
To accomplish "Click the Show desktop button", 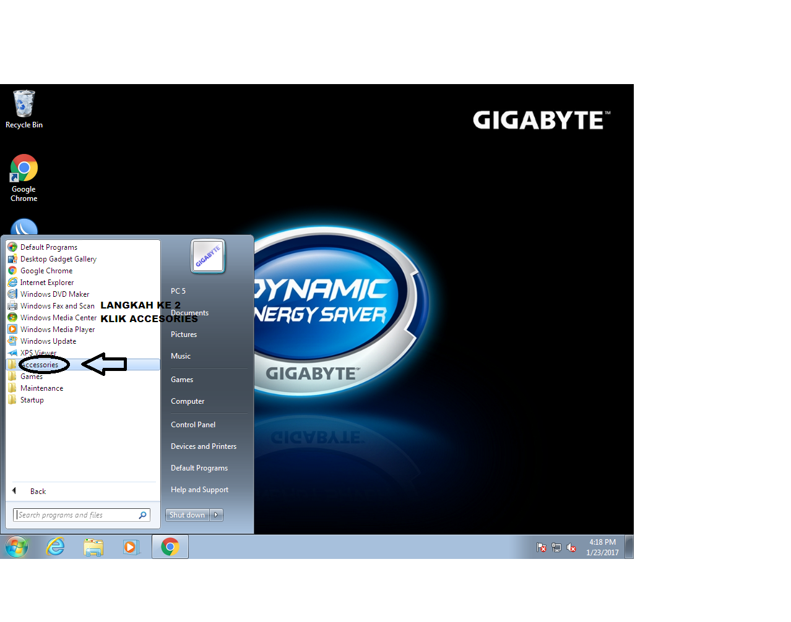I will [x=629, y=547].
